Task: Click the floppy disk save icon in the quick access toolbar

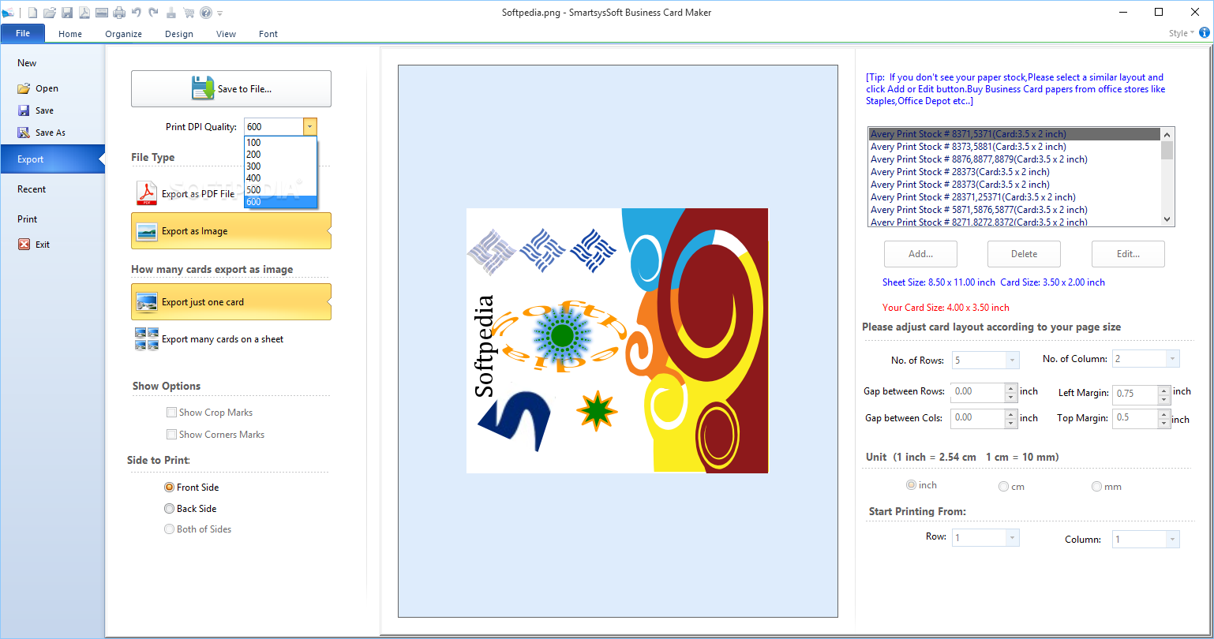Action: click(x=67, y=12)
